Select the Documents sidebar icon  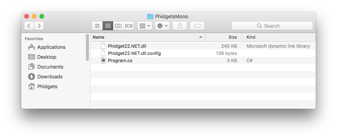[32, 67]
